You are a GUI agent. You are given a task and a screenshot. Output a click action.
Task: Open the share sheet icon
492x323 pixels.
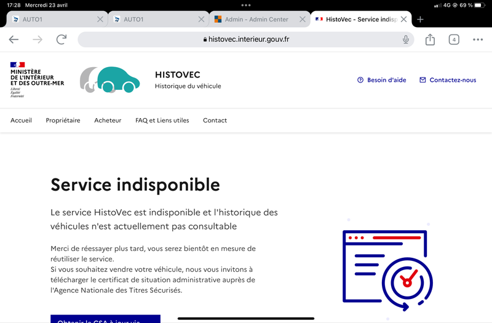[x=430, y=39]
